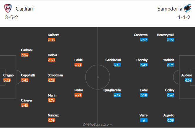This screenshot has width=195, height=128.
Task: Select Marin's 6.76 rating badge
Action: 51,100
